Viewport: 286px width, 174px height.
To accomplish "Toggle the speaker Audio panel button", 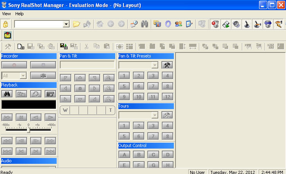I will [x=236, y=24].
